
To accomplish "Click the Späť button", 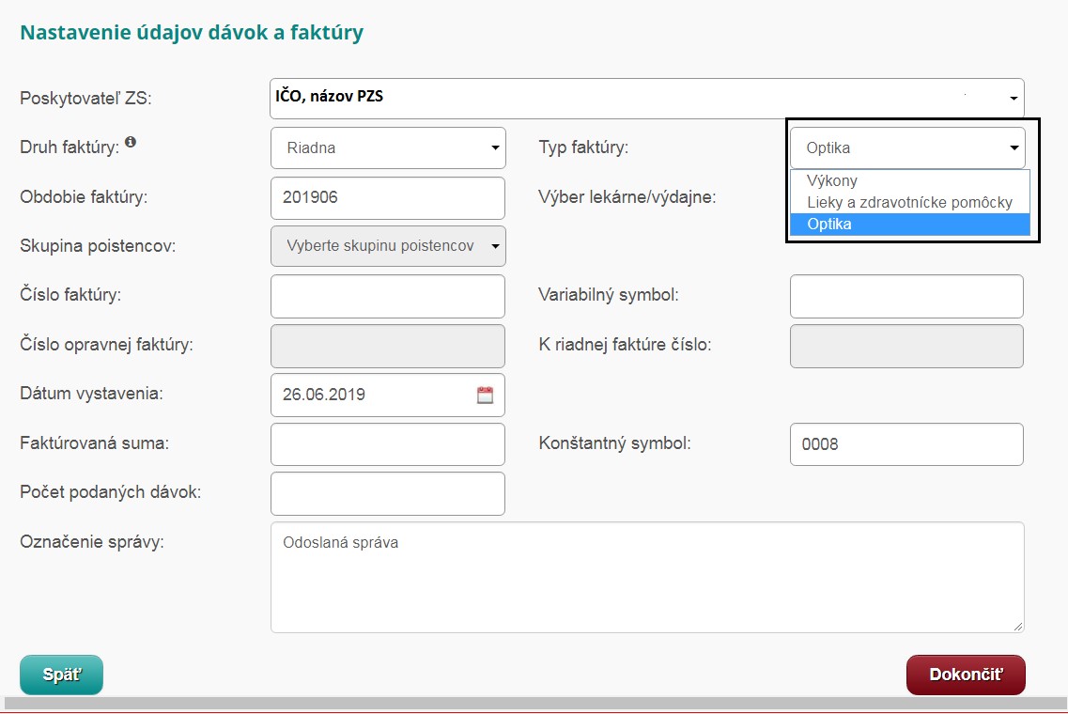I will pyautogui.click(x=61, y=675).
